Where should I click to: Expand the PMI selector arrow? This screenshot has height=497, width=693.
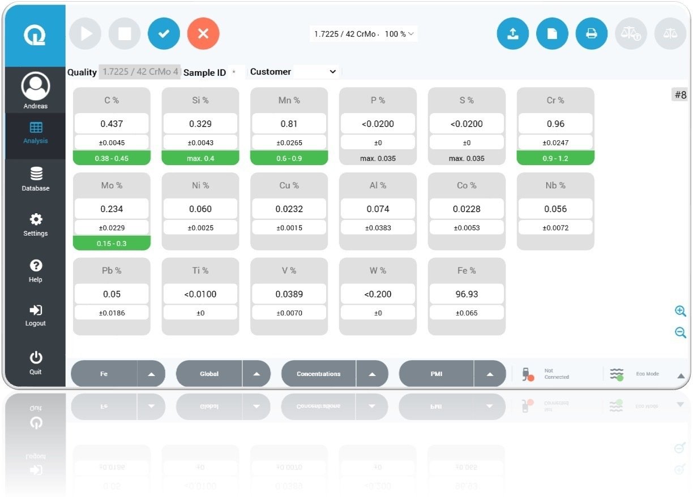tap(490, 374)
